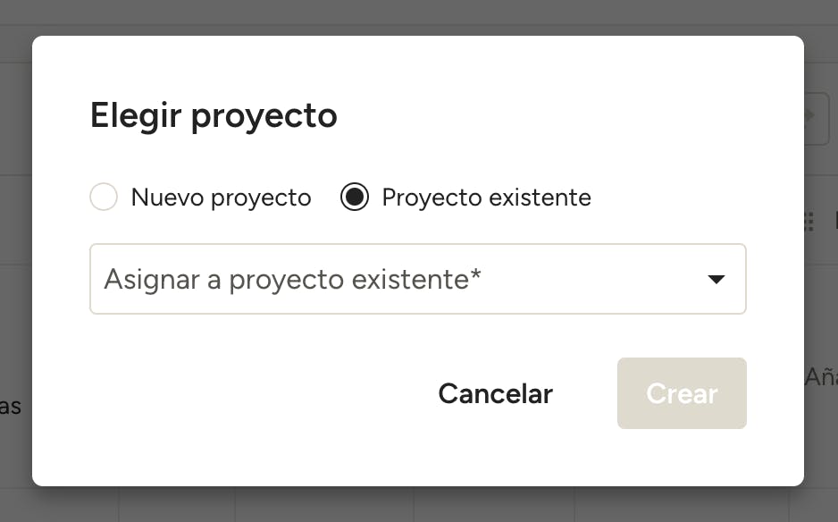The image size is (838, 522).
Task: Click the Proyecto existente label text
Action: tap(486, 198)
